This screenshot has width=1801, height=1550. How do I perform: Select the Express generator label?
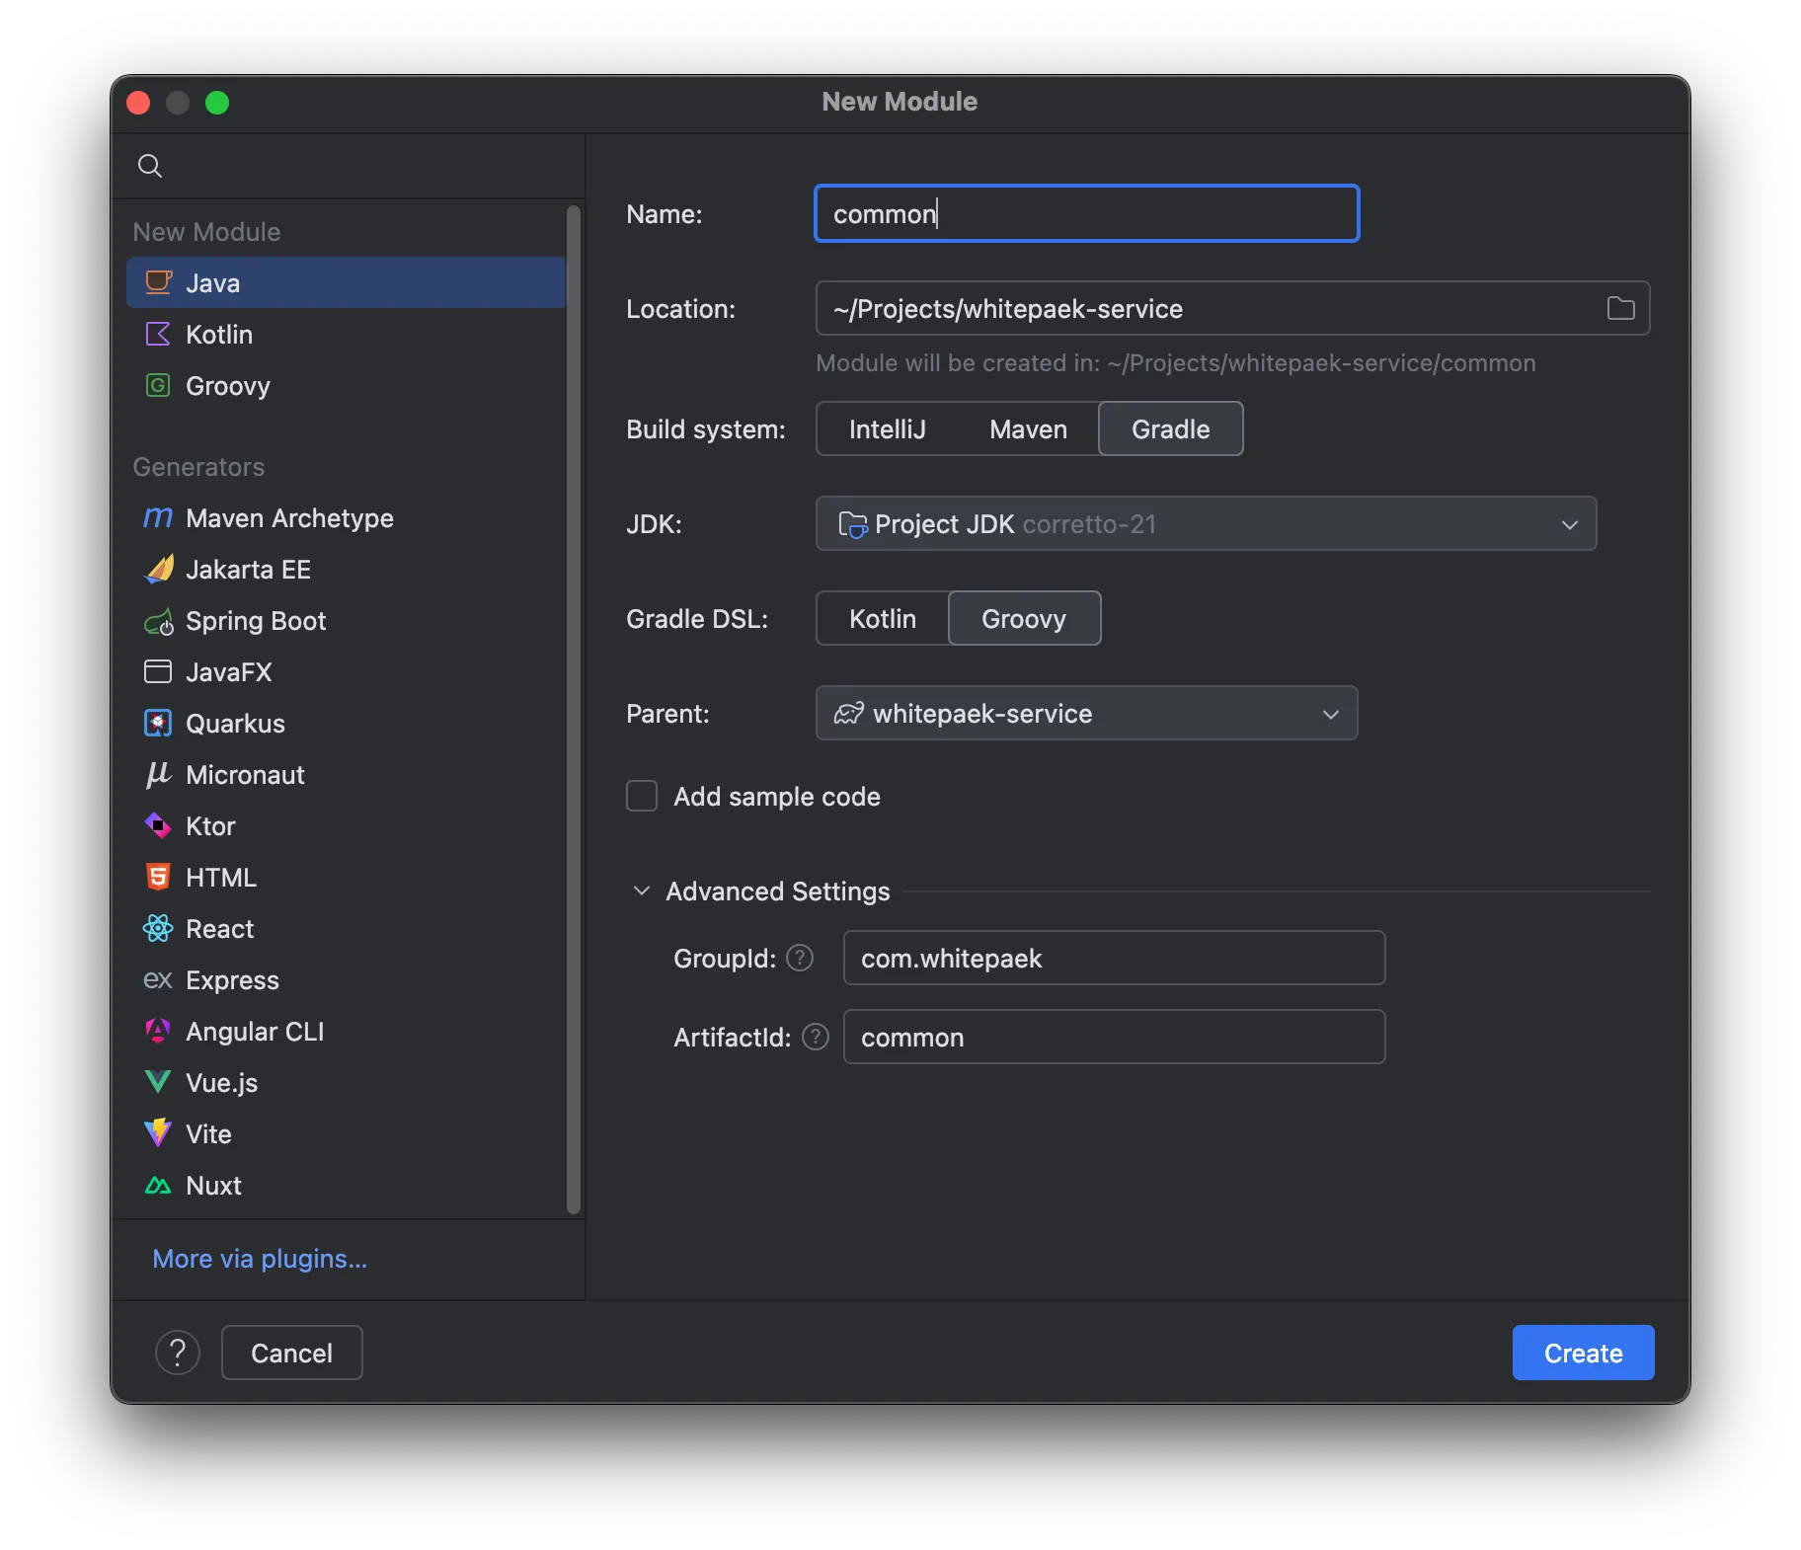point(232,979)
